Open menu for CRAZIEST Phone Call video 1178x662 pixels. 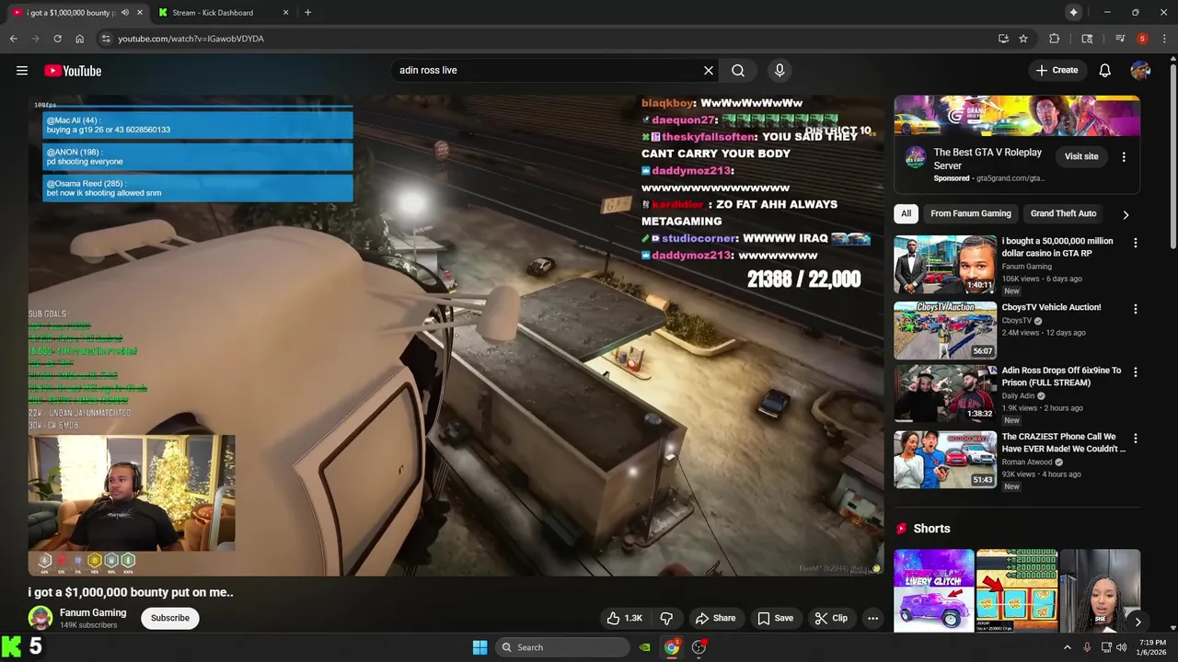tap(1135, 439)
